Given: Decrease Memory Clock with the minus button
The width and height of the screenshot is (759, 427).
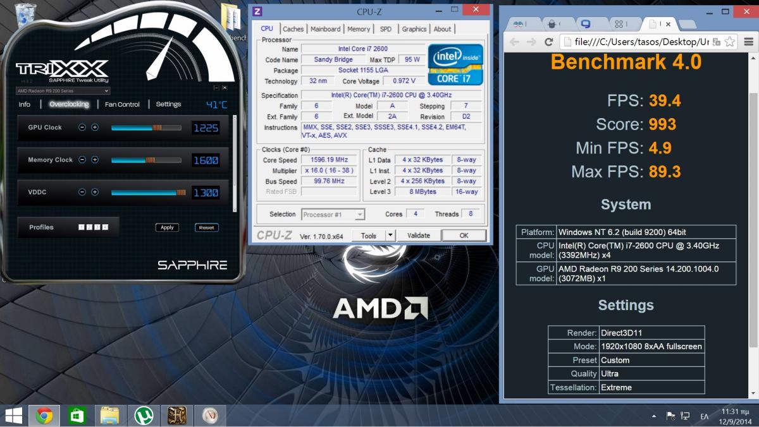Looking at the screenshot, I should click(82, 160).
